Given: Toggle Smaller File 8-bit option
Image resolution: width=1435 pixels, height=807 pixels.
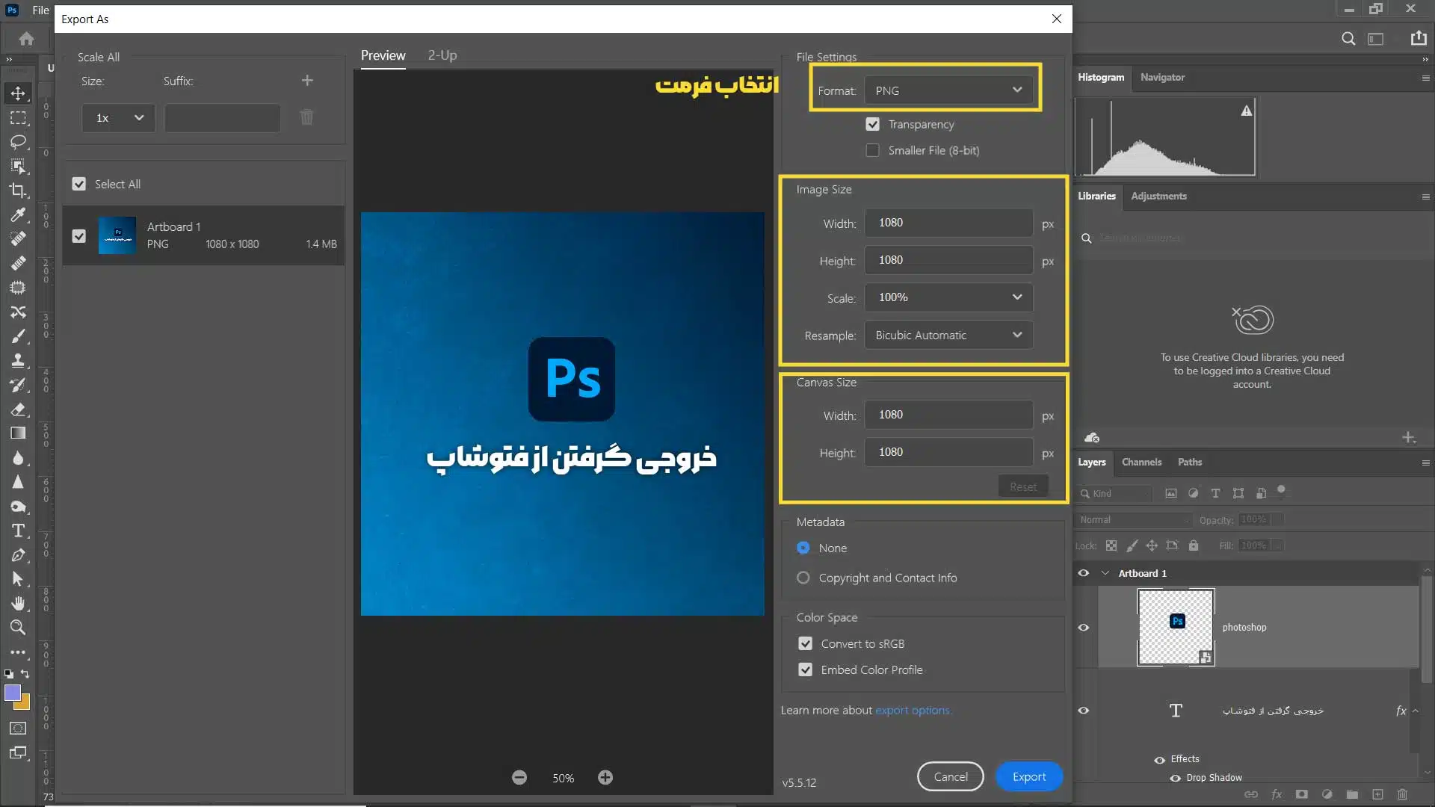Looking at the screenshot, I should tap(872, 149).
